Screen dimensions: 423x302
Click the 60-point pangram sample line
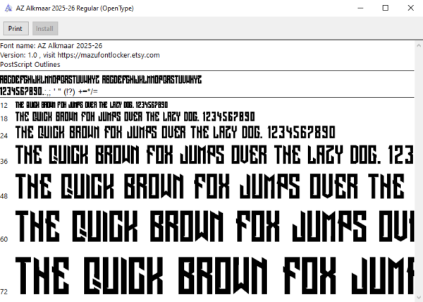[x=215, y=226]
